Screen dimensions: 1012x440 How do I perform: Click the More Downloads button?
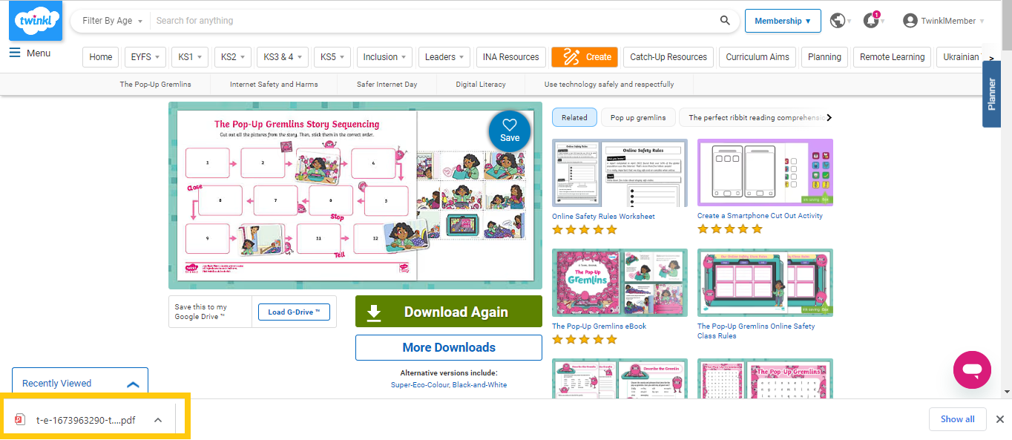pos(448,347)
